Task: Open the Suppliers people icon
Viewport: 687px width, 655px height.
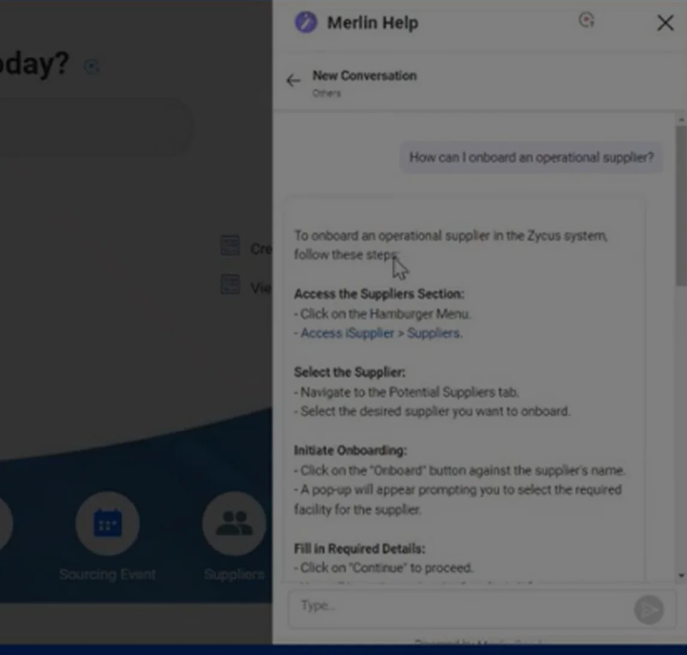Action: [234, 523]
